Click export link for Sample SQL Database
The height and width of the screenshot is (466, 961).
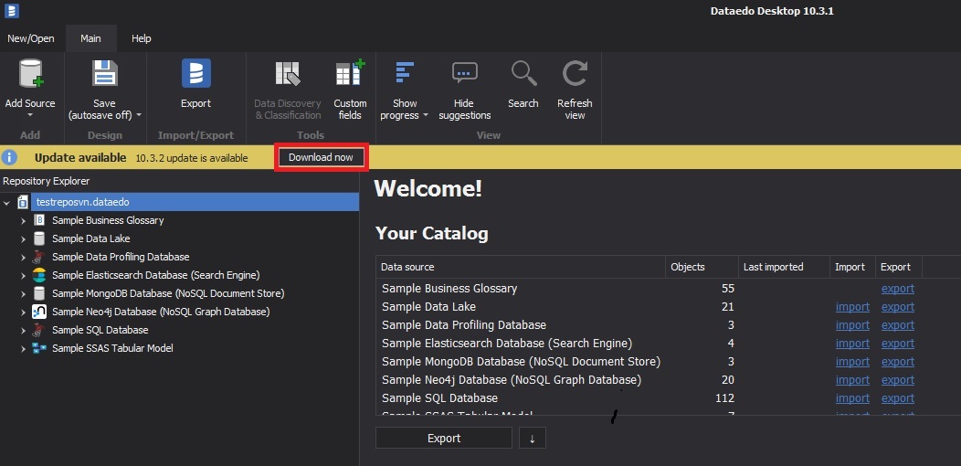tap(898, 398)
